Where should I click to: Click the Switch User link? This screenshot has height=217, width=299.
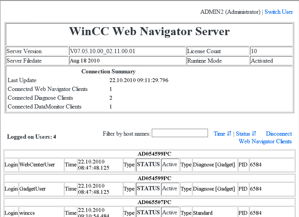278,12
